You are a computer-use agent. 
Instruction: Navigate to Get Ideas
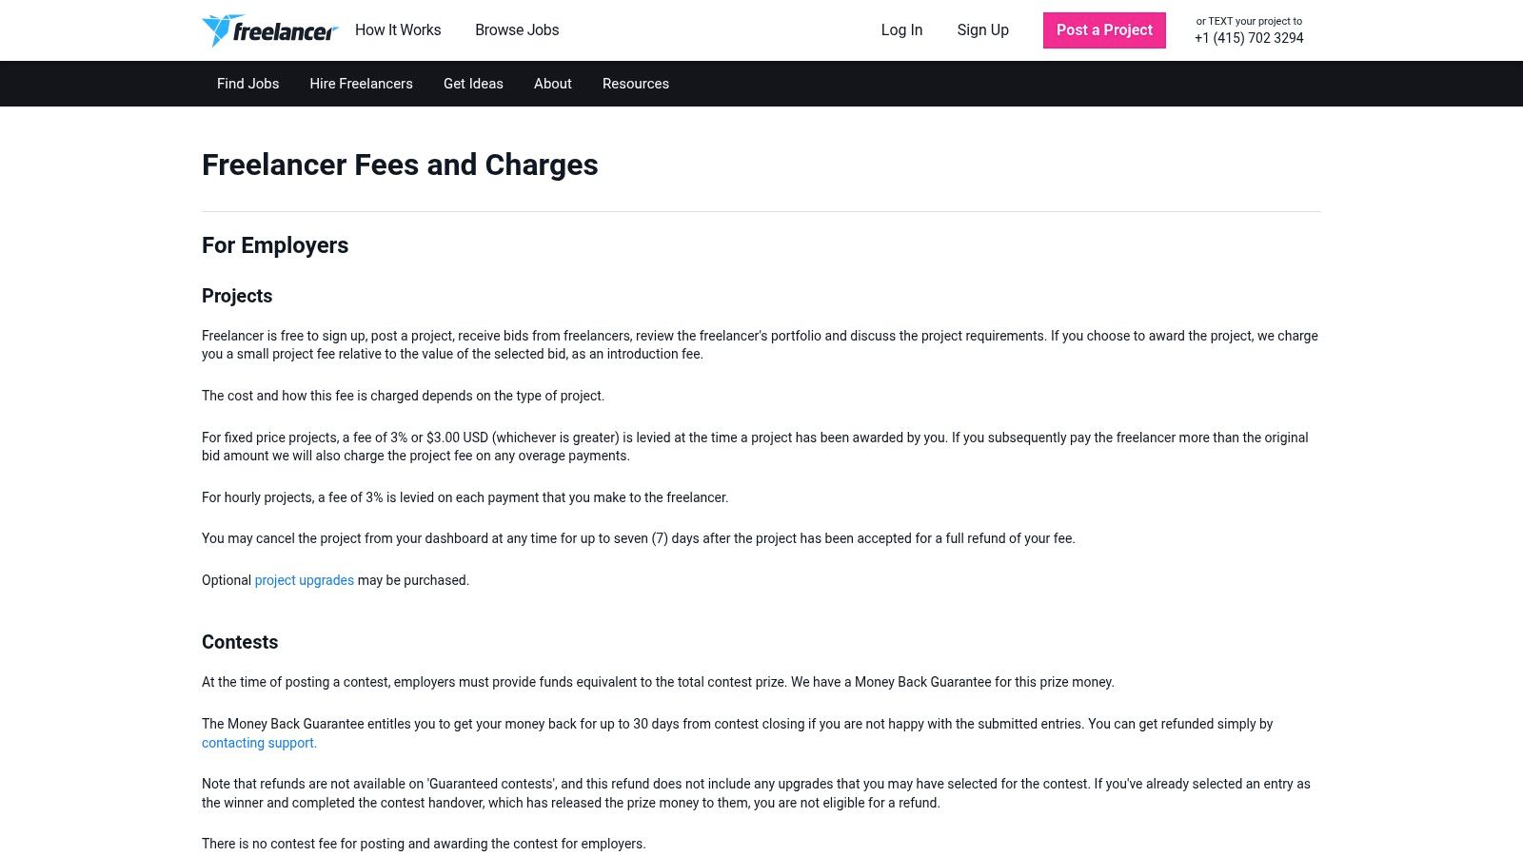[473, 84]
